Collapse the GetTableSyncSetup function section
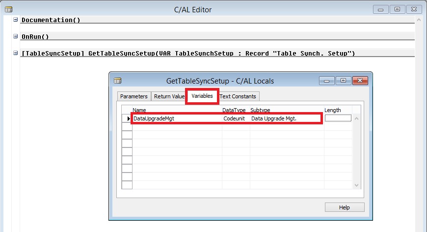Viewport: 427px width, 232px height. tap(16, 53)
